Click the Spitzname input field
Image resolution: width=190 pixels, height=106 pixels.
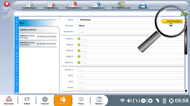click(x=118, y=32)
